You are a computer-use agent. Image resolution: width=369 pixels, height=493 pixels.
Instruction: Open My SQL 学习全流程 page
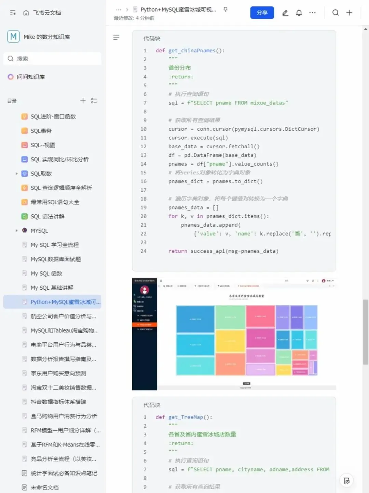click(55, 245)
